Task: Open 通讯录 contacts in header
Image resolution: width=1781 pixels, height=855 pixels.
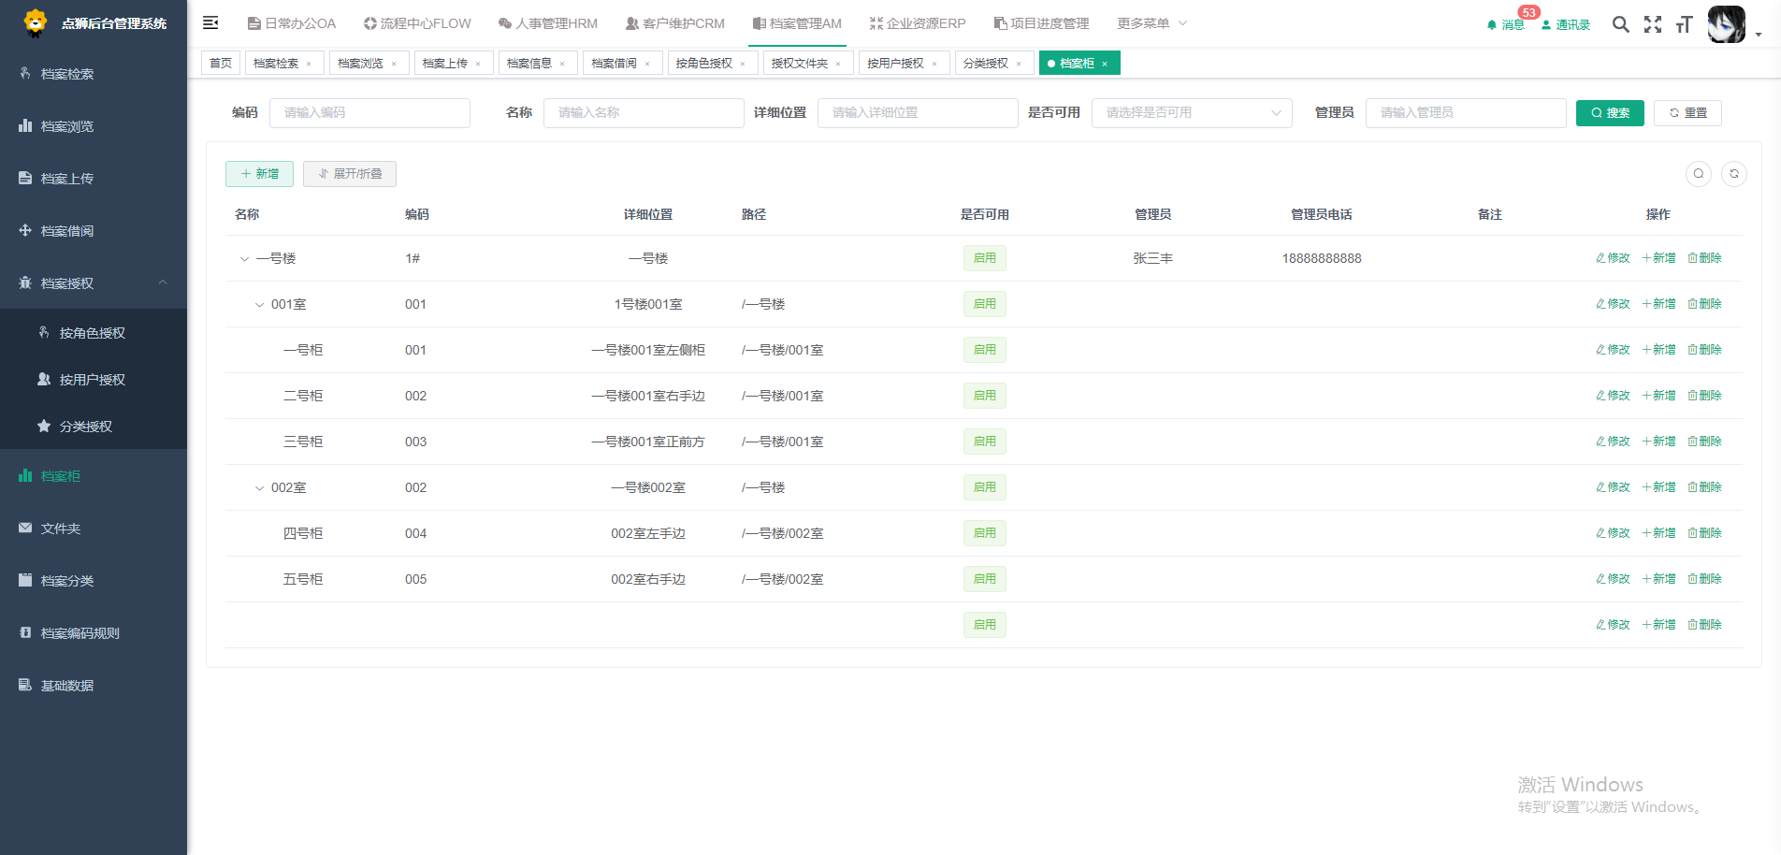Action: click(1566, 24)
